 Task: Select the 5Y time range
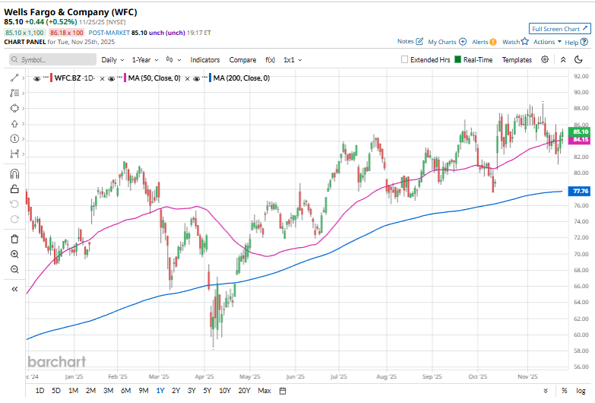[x=207, y=391]
